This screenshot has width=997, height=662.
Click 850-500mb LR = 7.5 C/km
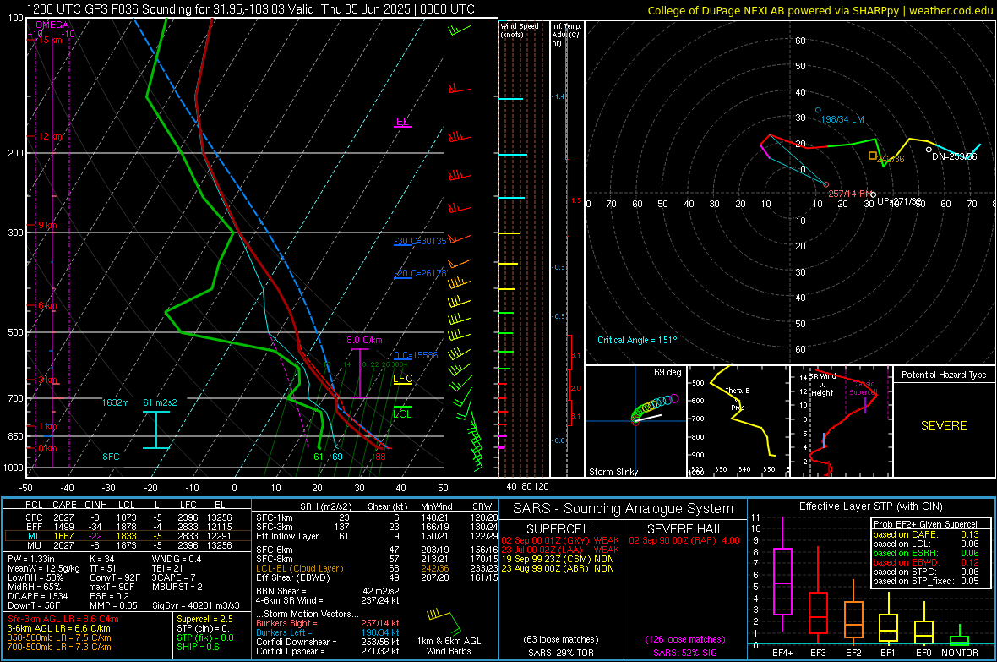[59, 637]
